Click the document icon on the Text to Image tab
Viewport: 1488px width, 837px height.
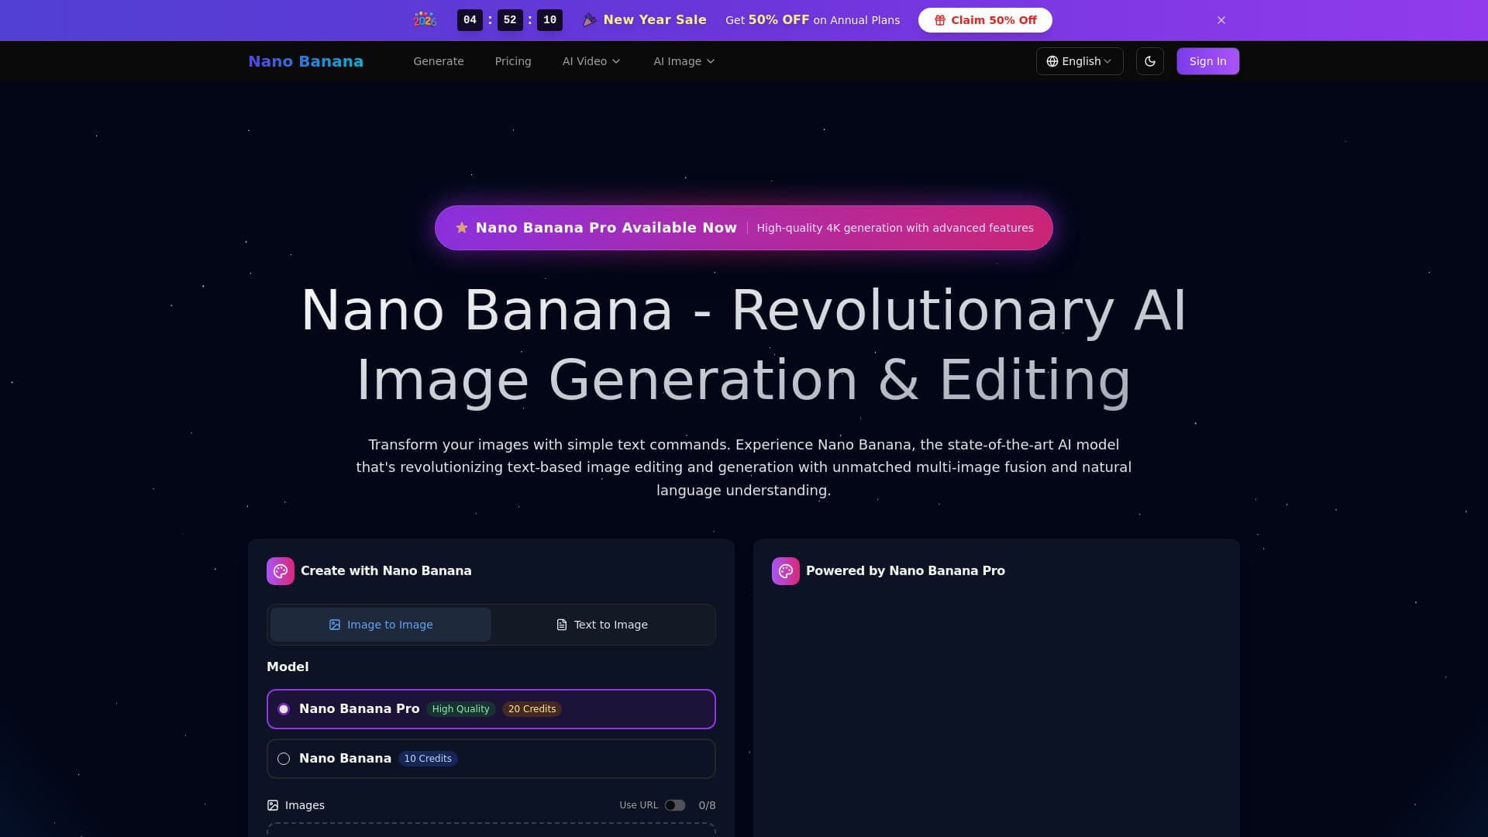click(x=562, y=624)
